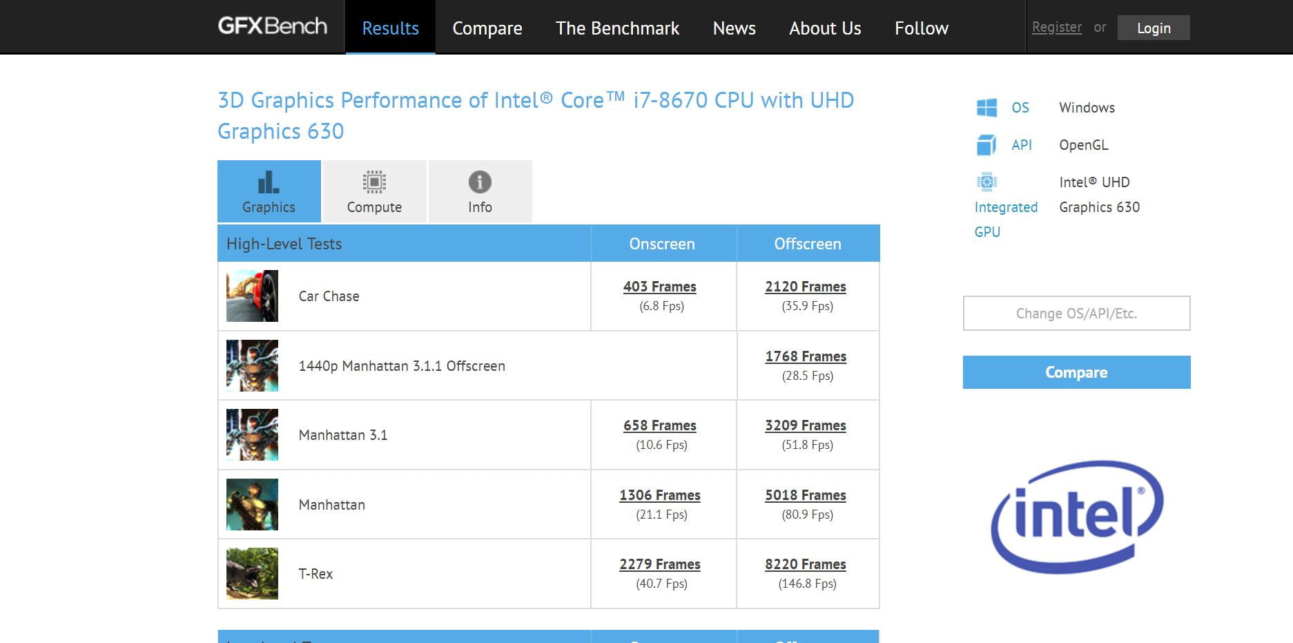This screenshot has height=643, width=1293.
Task: Click the Windows OS logo icon
Action: tap(986, 108)
